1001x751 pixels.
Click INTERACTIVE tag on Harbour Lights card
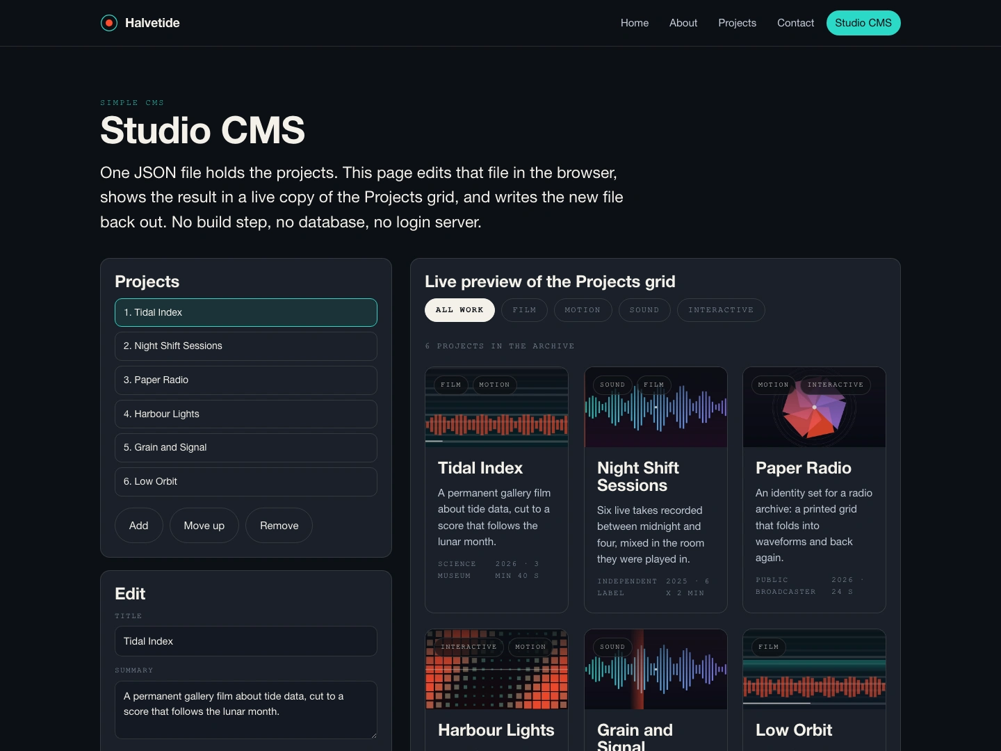coord(469,647)
